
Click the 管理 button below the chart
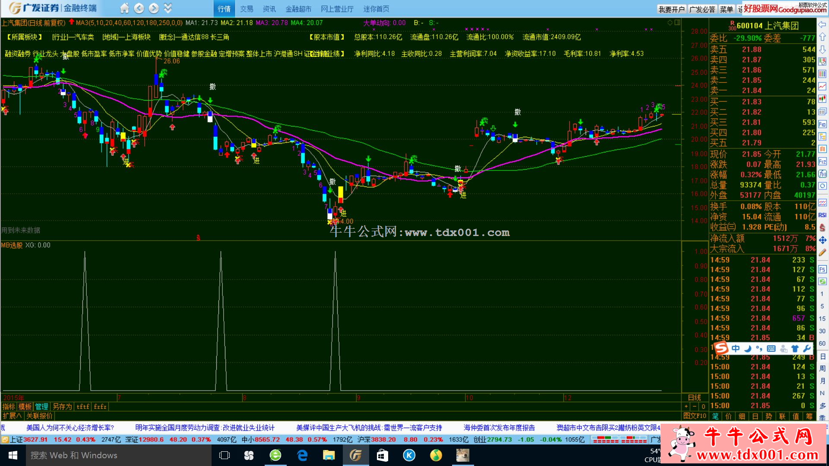pyautogui.click(x=41, y=406)
